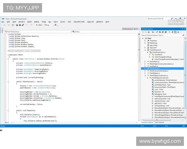Screen dimensions: 187x149
Task: Click Collapse All icon in Solution Explorer
Action: point(163,32)
